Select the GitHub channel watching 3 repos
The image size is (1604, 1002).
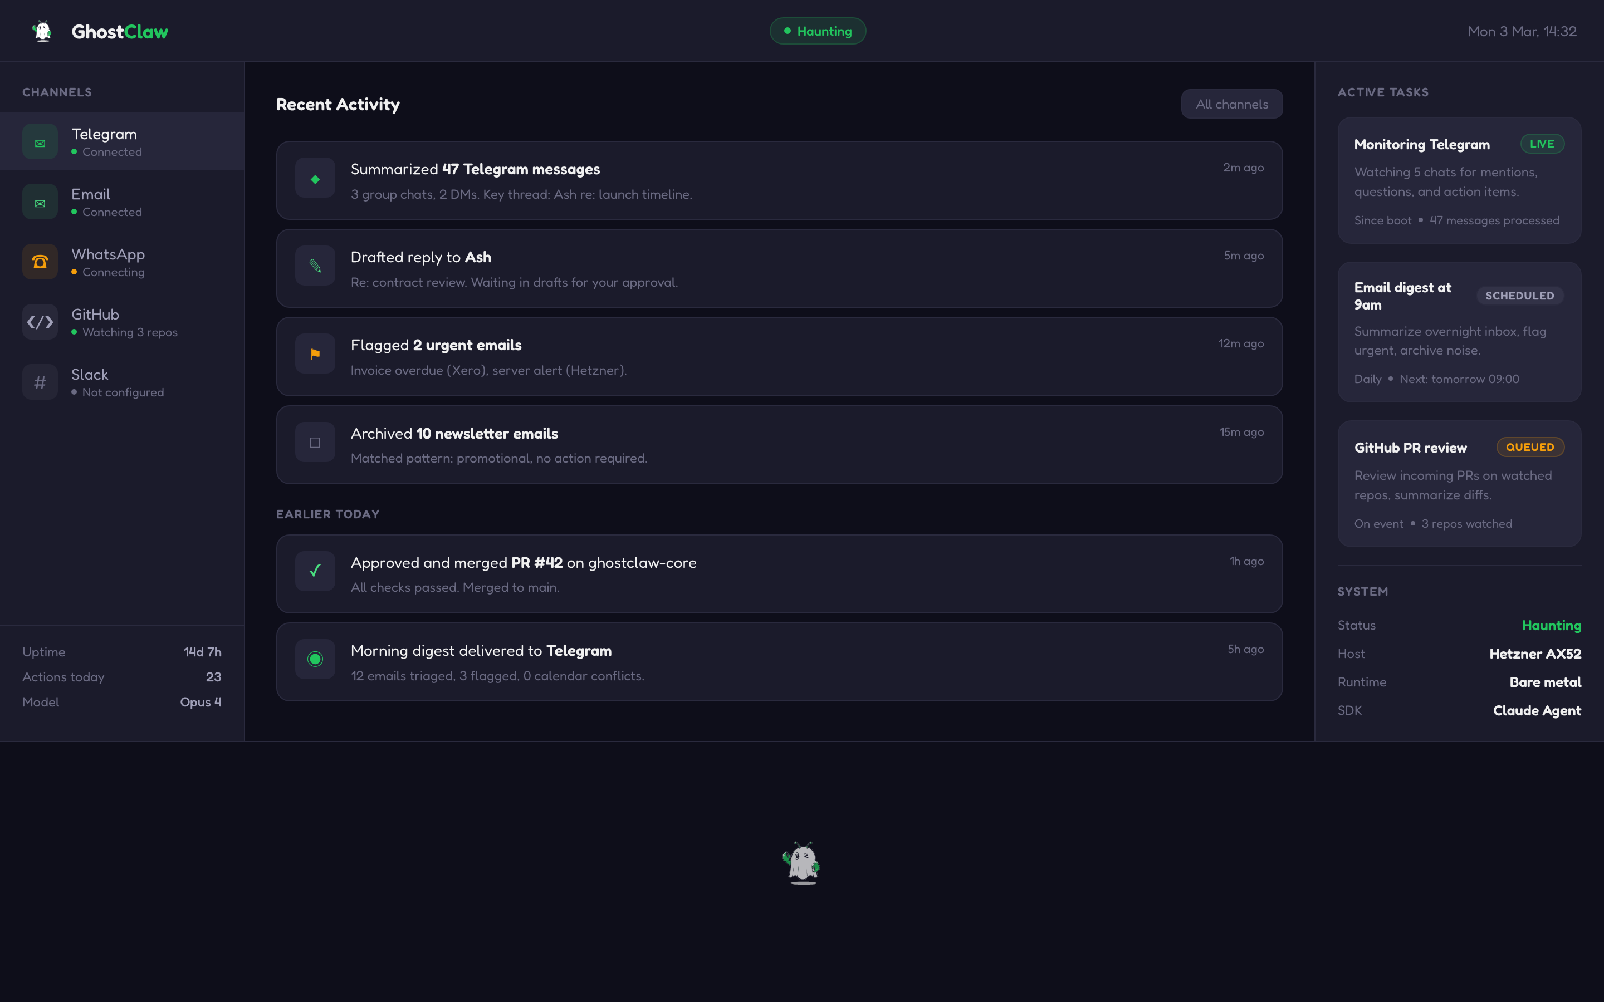point(123,322)
